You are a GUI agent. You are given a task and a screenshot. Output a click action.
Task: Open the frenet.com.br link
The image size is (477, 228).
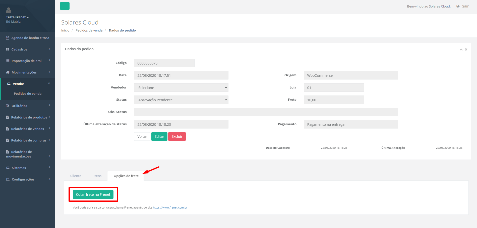(170, 207)
